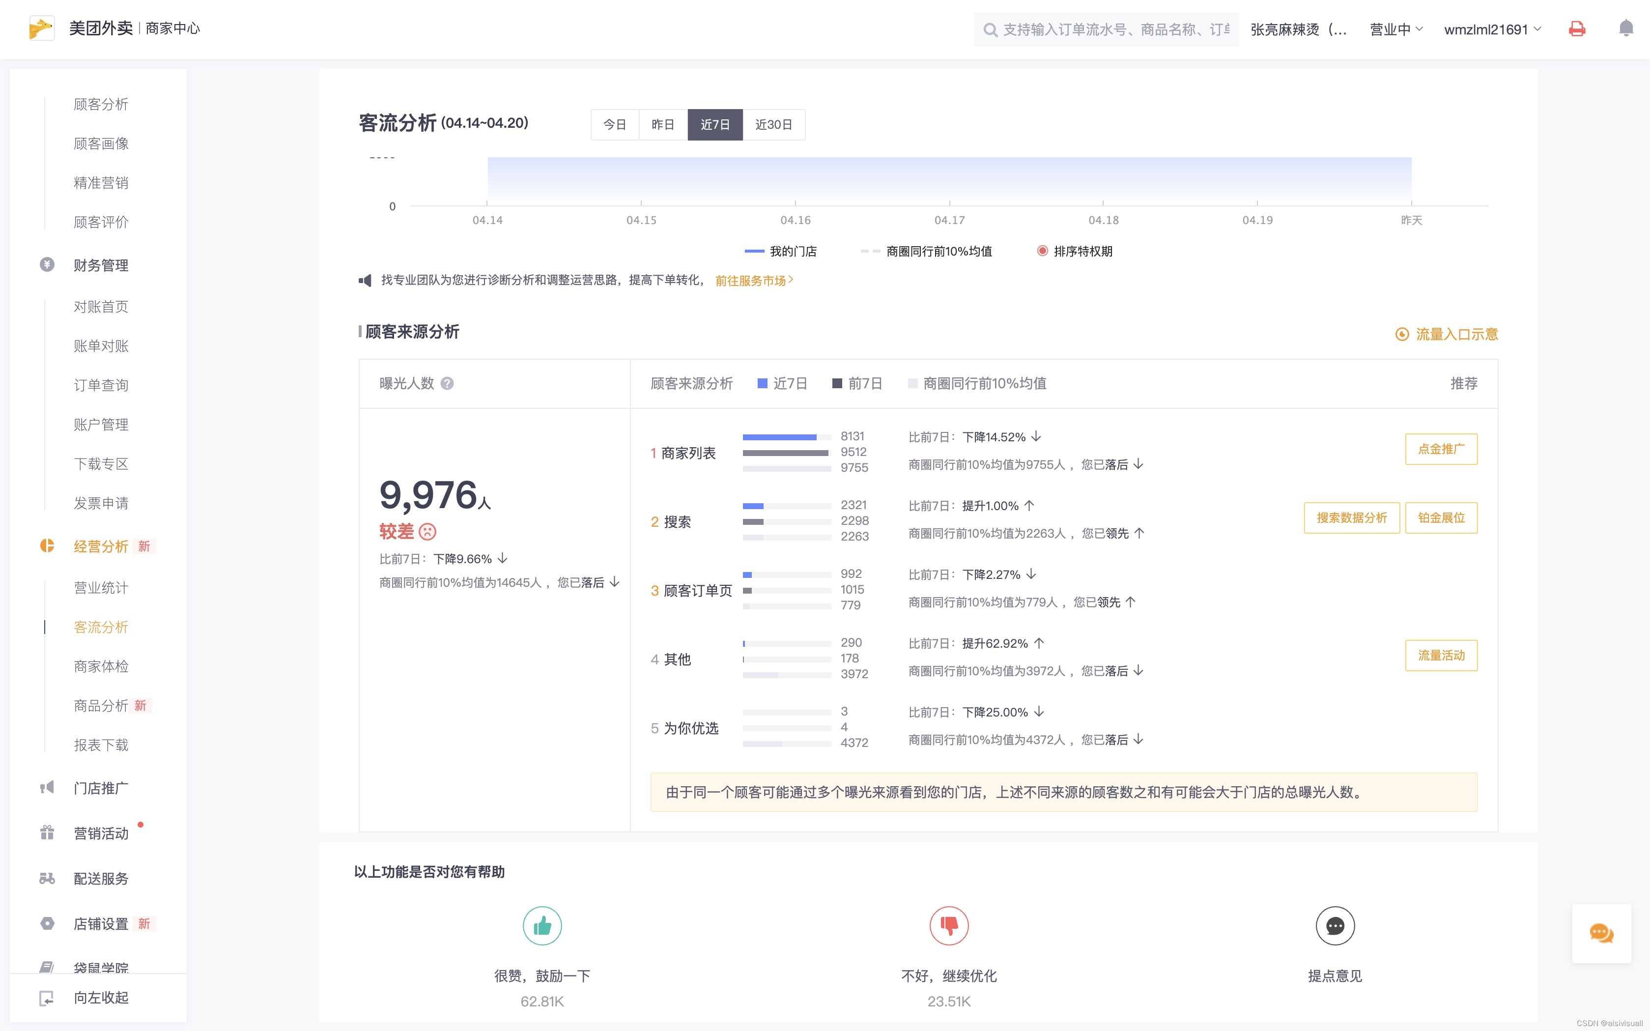This screenshot has height=1031, width=1650.
Task: Click 向左收起 to collapse sidebar
Action: click(x=101, y=998)
